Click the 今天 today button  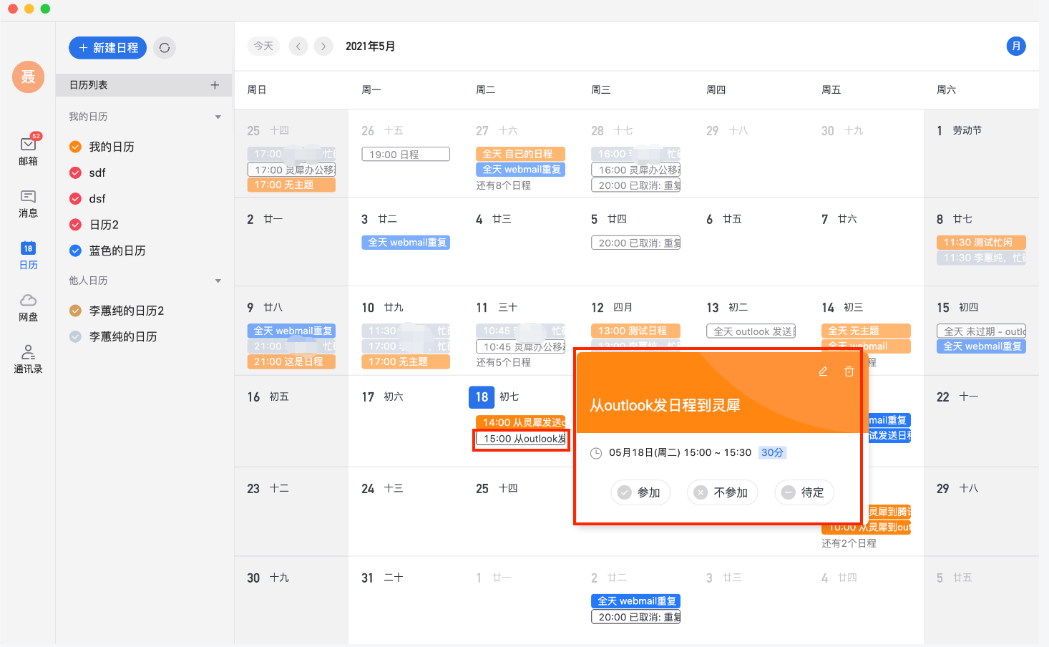click(263, 47)
